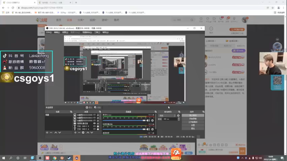This screenshot has height=161, width=287.
Task: Move the scene down with the arrow
Action: pyautogui.click(x=60, y=132)
